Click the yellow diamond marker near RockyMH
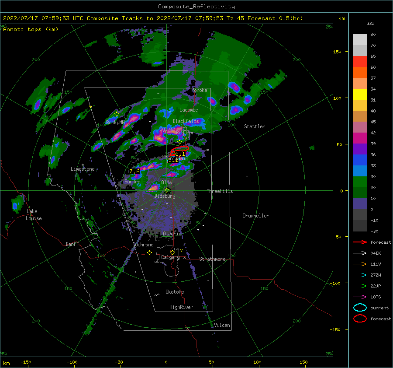Screen dimensions: 393x368 [117, 114]
